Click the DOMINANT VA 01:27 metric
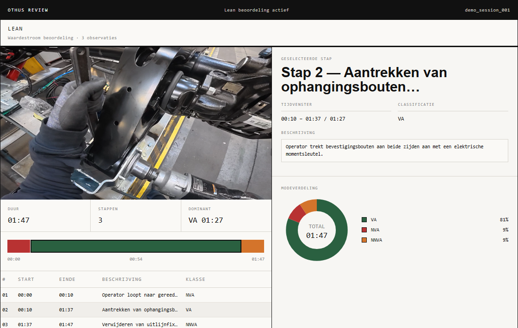The width and height of the screenshot is (518, 328). coord(226,215)
